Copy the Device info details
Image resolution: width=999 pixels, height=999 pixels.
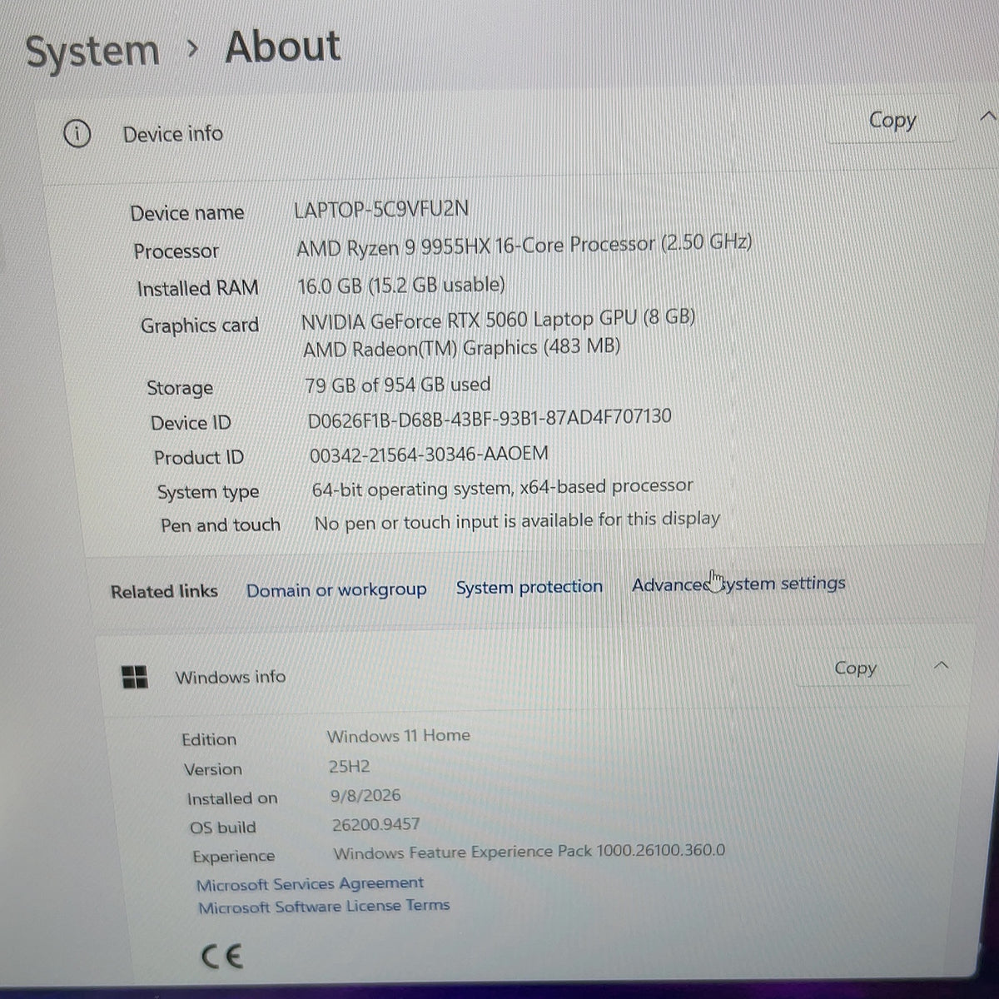click(x=892, y=121)
